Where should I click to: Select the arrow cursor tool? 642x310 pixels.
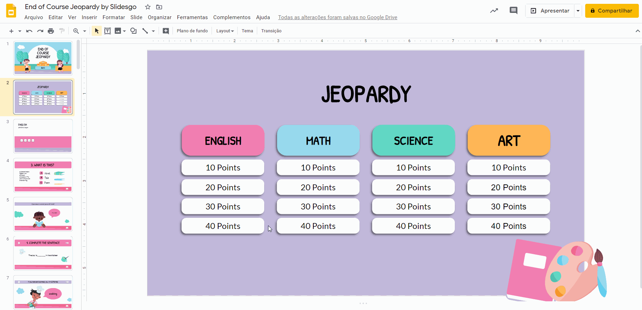(x=97, y=31)
